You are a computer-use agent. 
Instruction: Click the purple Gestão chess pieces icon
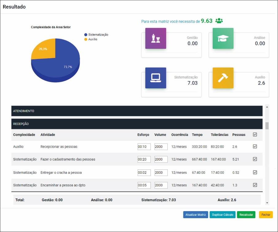click(x=156, y=38)
